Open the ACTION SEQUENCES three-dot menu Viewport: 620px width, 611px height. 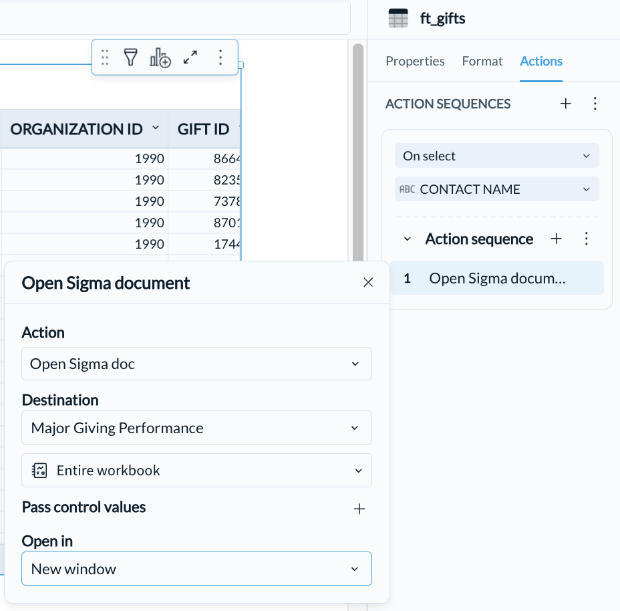[595, 104]
